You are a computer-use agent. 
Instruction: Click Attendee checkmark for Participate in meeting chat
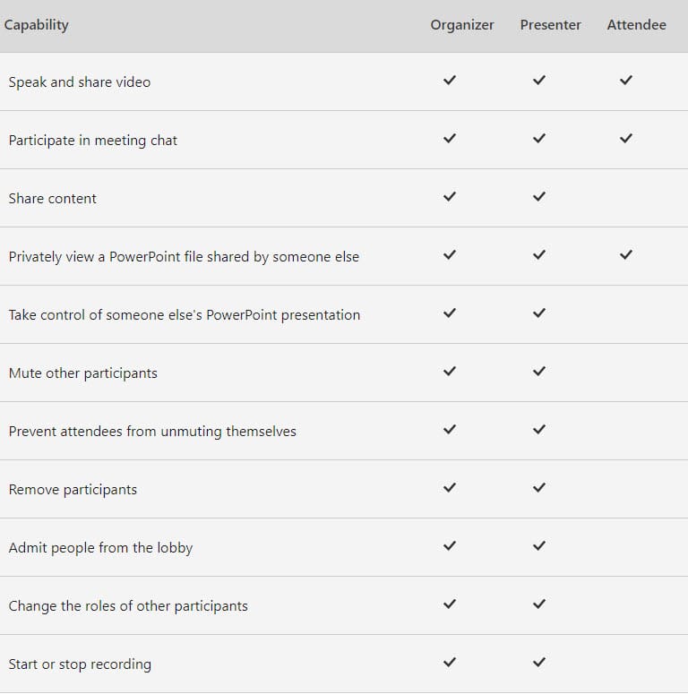(x=626, y=139)
